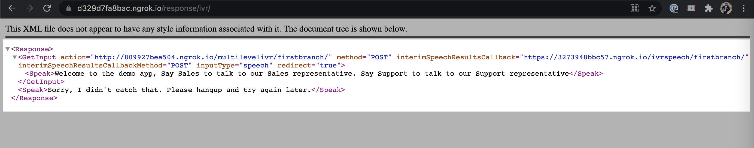Open the QR code grid icon in the address bar
Viewport: 754px width, 148px height.
[635, 8]
